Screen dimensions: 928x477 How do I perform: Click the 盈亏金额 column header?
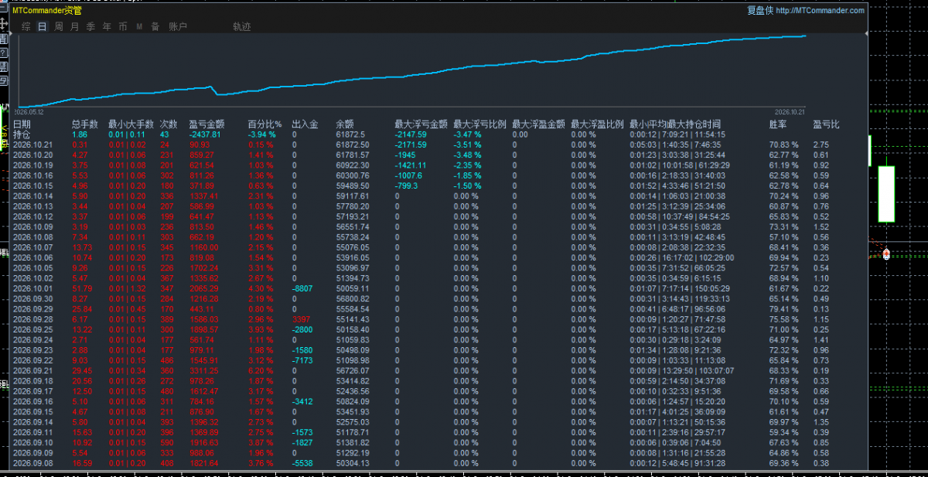coord(206,124)
